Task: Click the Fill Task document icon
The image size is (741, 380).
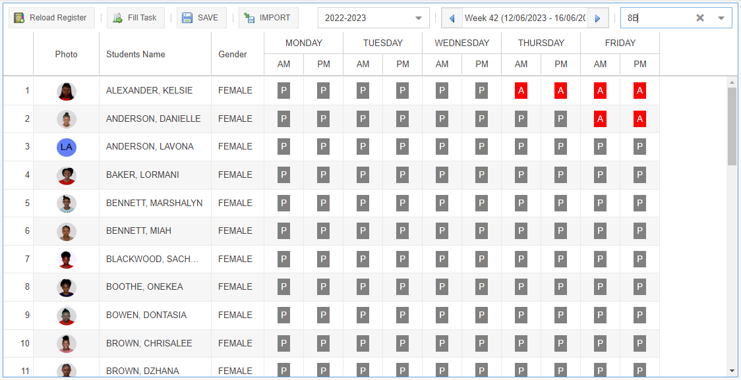Action: [x=118, y=18]
